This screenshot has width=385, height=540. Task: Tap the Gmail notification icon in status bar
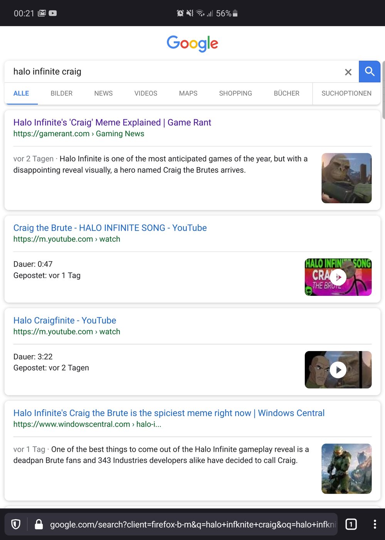(x=42, y=13)
